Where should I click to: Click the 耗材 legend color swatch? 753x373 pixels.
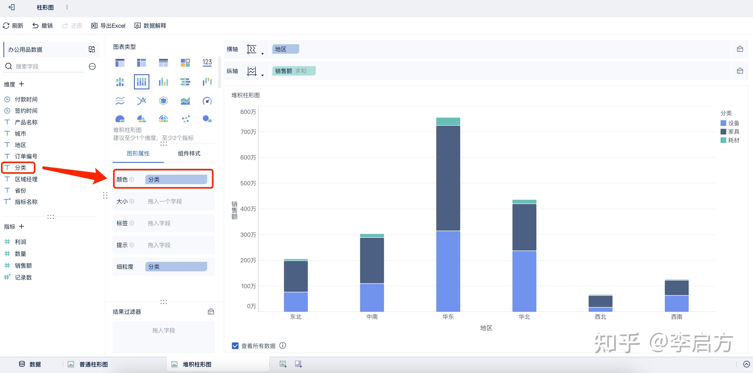pyautogui.click(x=723, y=140)
